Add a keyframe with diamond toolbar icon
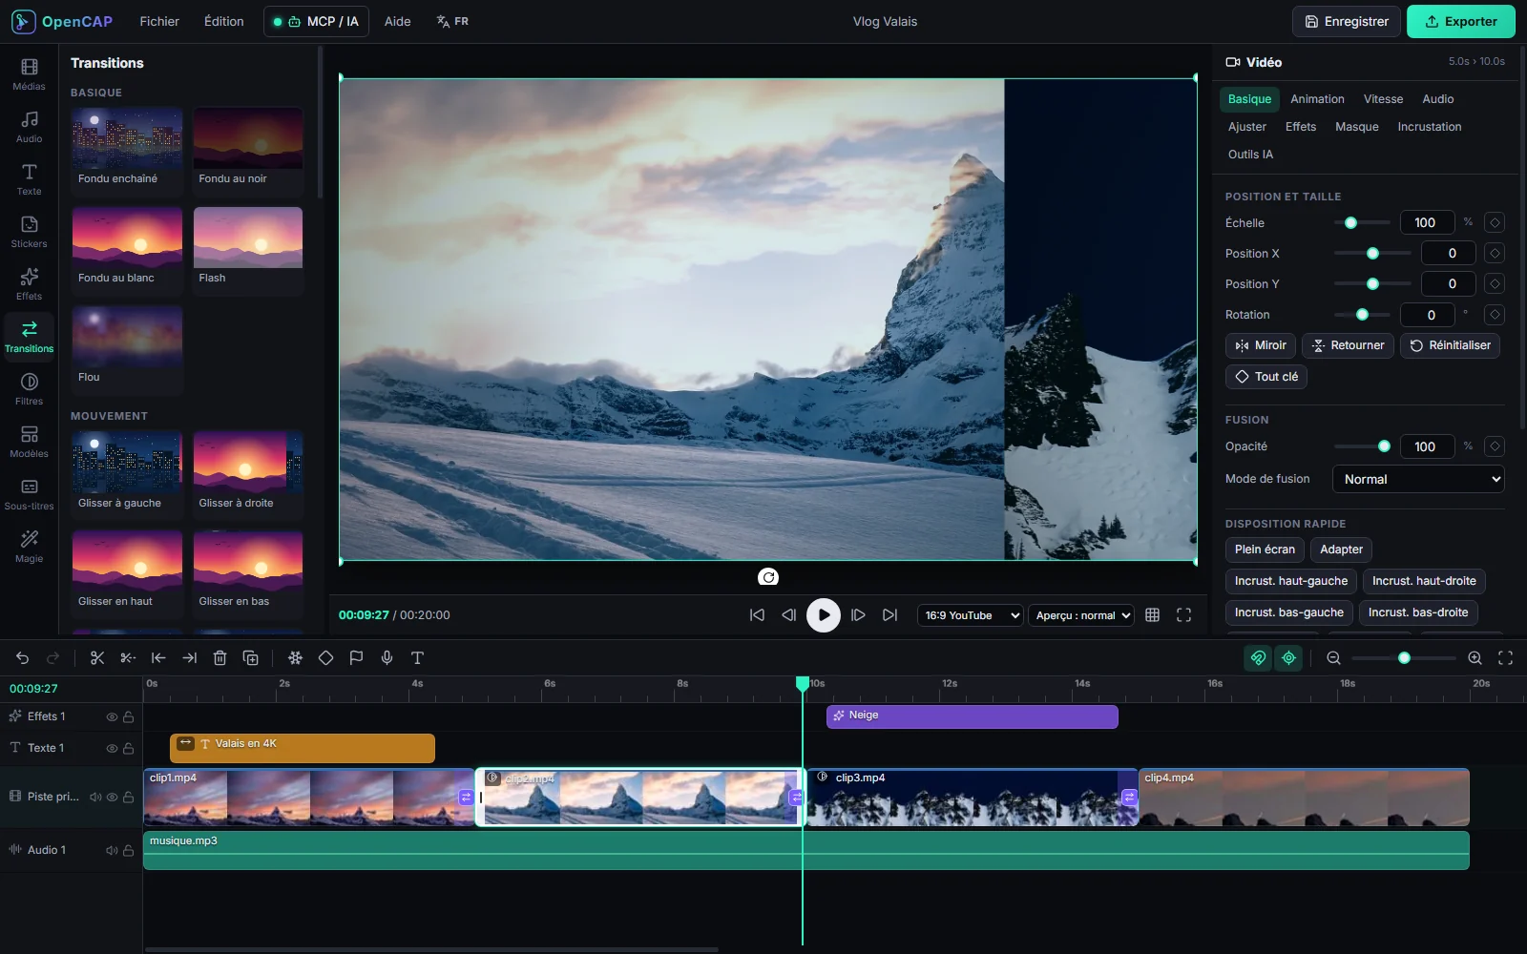The height and width of the screenshot is (954, 1527). 325,658
